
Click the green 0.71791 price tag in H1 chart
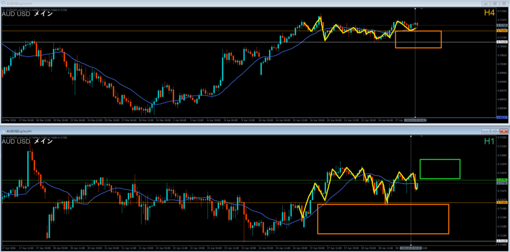[501, 180]
